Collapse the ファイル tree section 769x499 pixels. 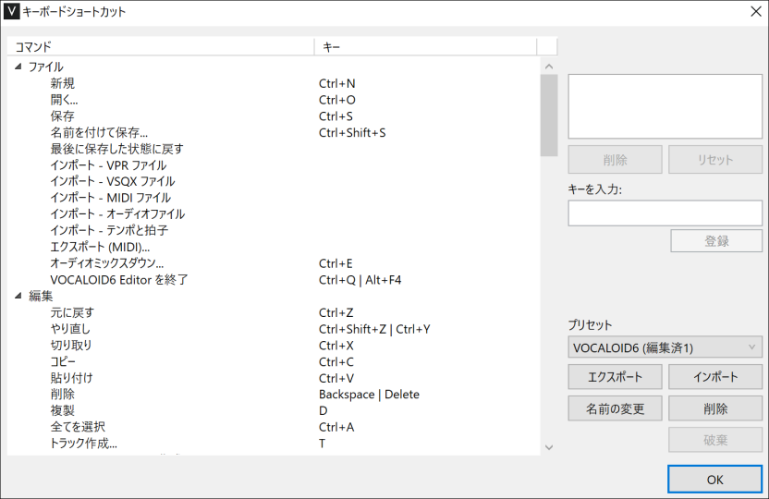18,67
